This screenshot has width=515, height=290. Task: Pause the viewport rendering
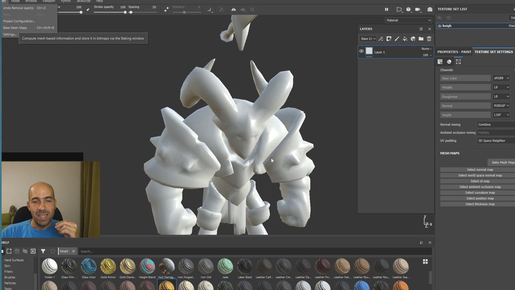386,9
